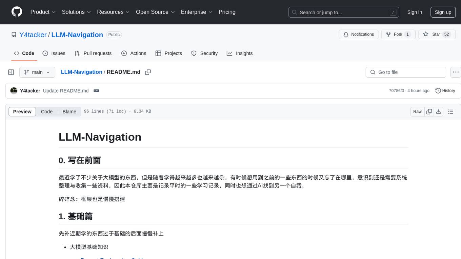This screenshot has height=259, width=461.
Task: Open the file History
Action: tap(445, 91)
